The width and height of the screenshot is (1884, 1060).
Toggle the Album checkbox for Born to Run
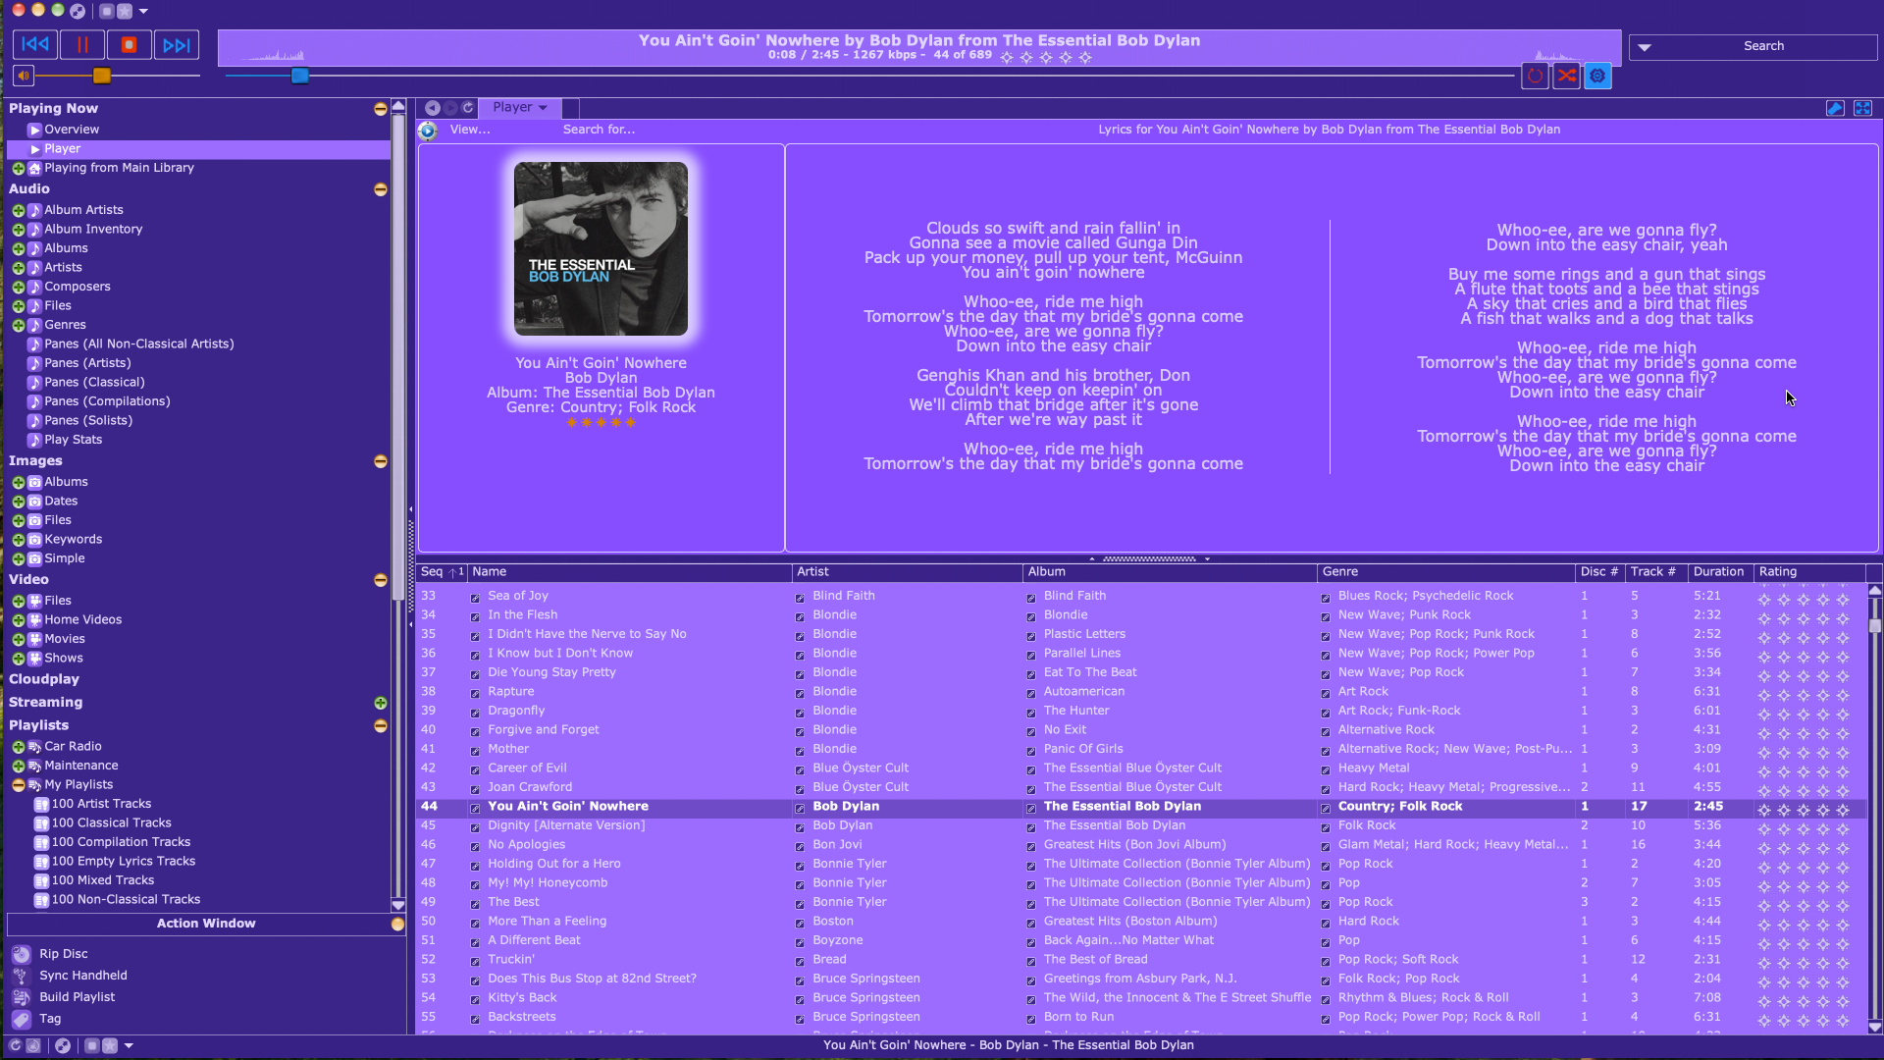click(1031, 1019)
